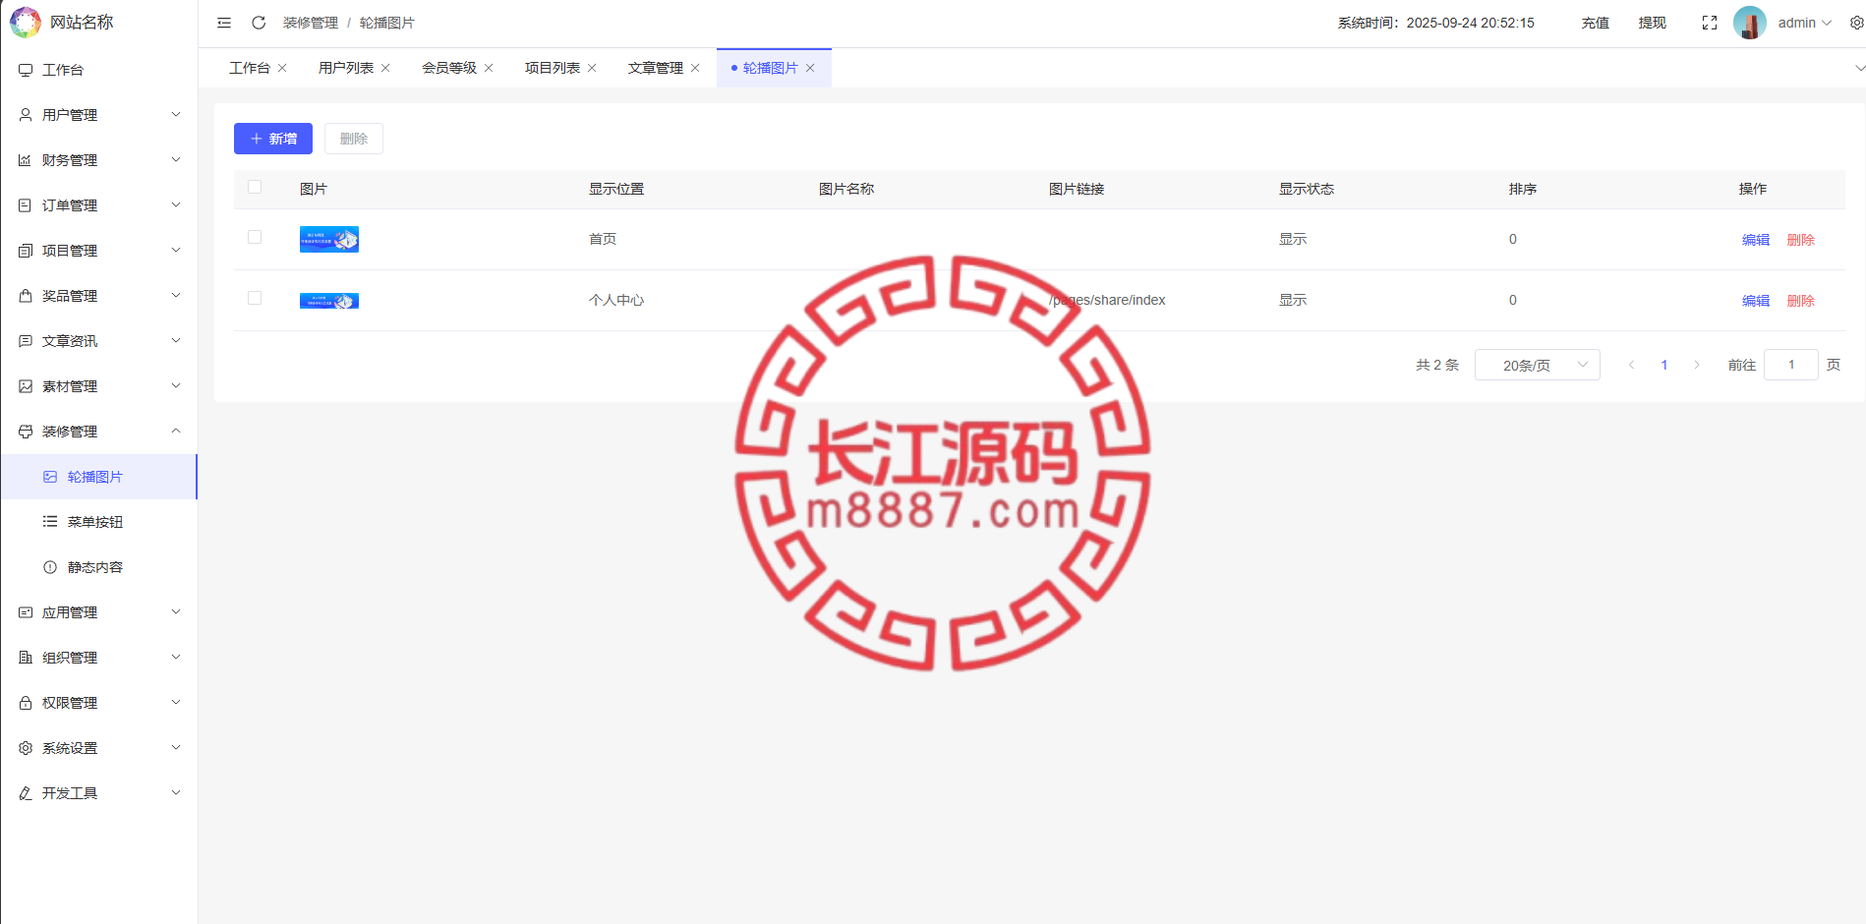Click the 工作台 monitor icon in sidebar
This screenshot has height=924, width=1866.
[26, 70]
